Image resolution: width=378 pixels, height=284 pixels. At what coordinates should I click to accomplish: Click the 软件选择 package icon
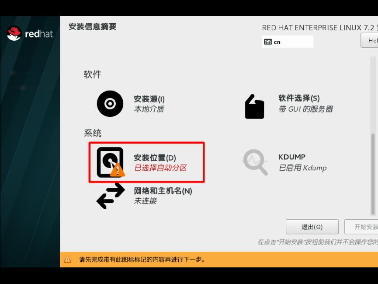pyautogui.click(x=254, y=106)
